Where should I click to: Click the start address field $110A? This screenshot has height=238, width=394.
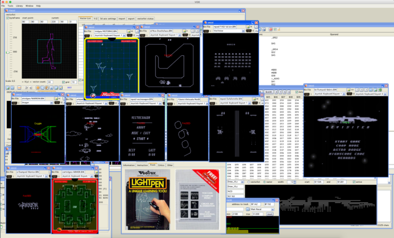pos(318,182)
